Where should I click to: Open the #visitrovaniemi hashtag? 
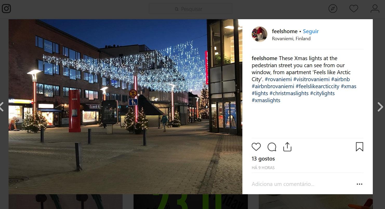(x=311, y=79)
